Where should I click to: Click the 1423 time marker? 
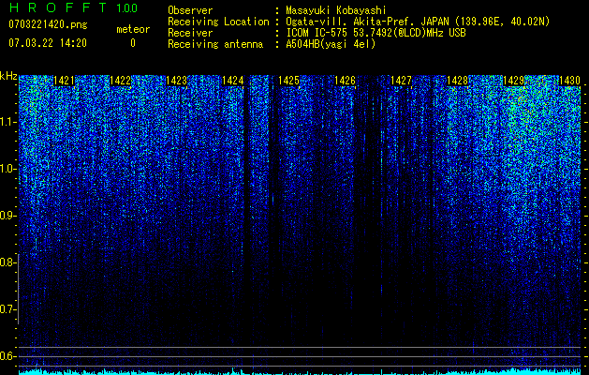coord(177,81)
